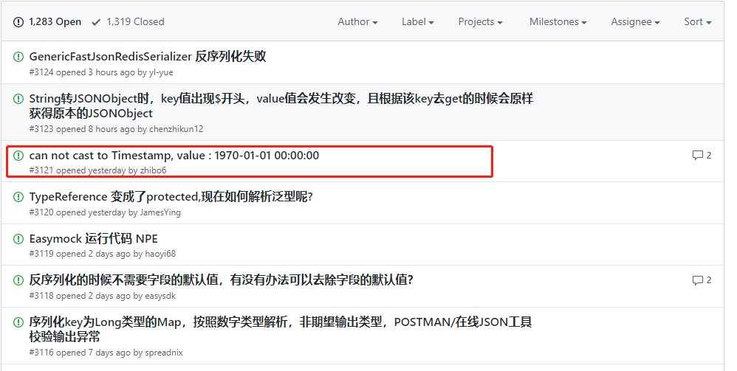The image size is (737, 371).
Task: Click open-issue icon beside Timestamp issue
Action: coord(18,156)
